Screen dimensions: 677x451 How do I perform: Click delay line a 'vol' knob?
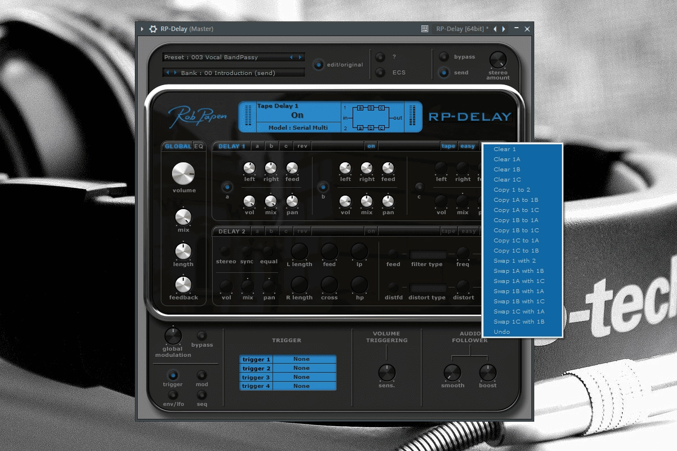249,201
